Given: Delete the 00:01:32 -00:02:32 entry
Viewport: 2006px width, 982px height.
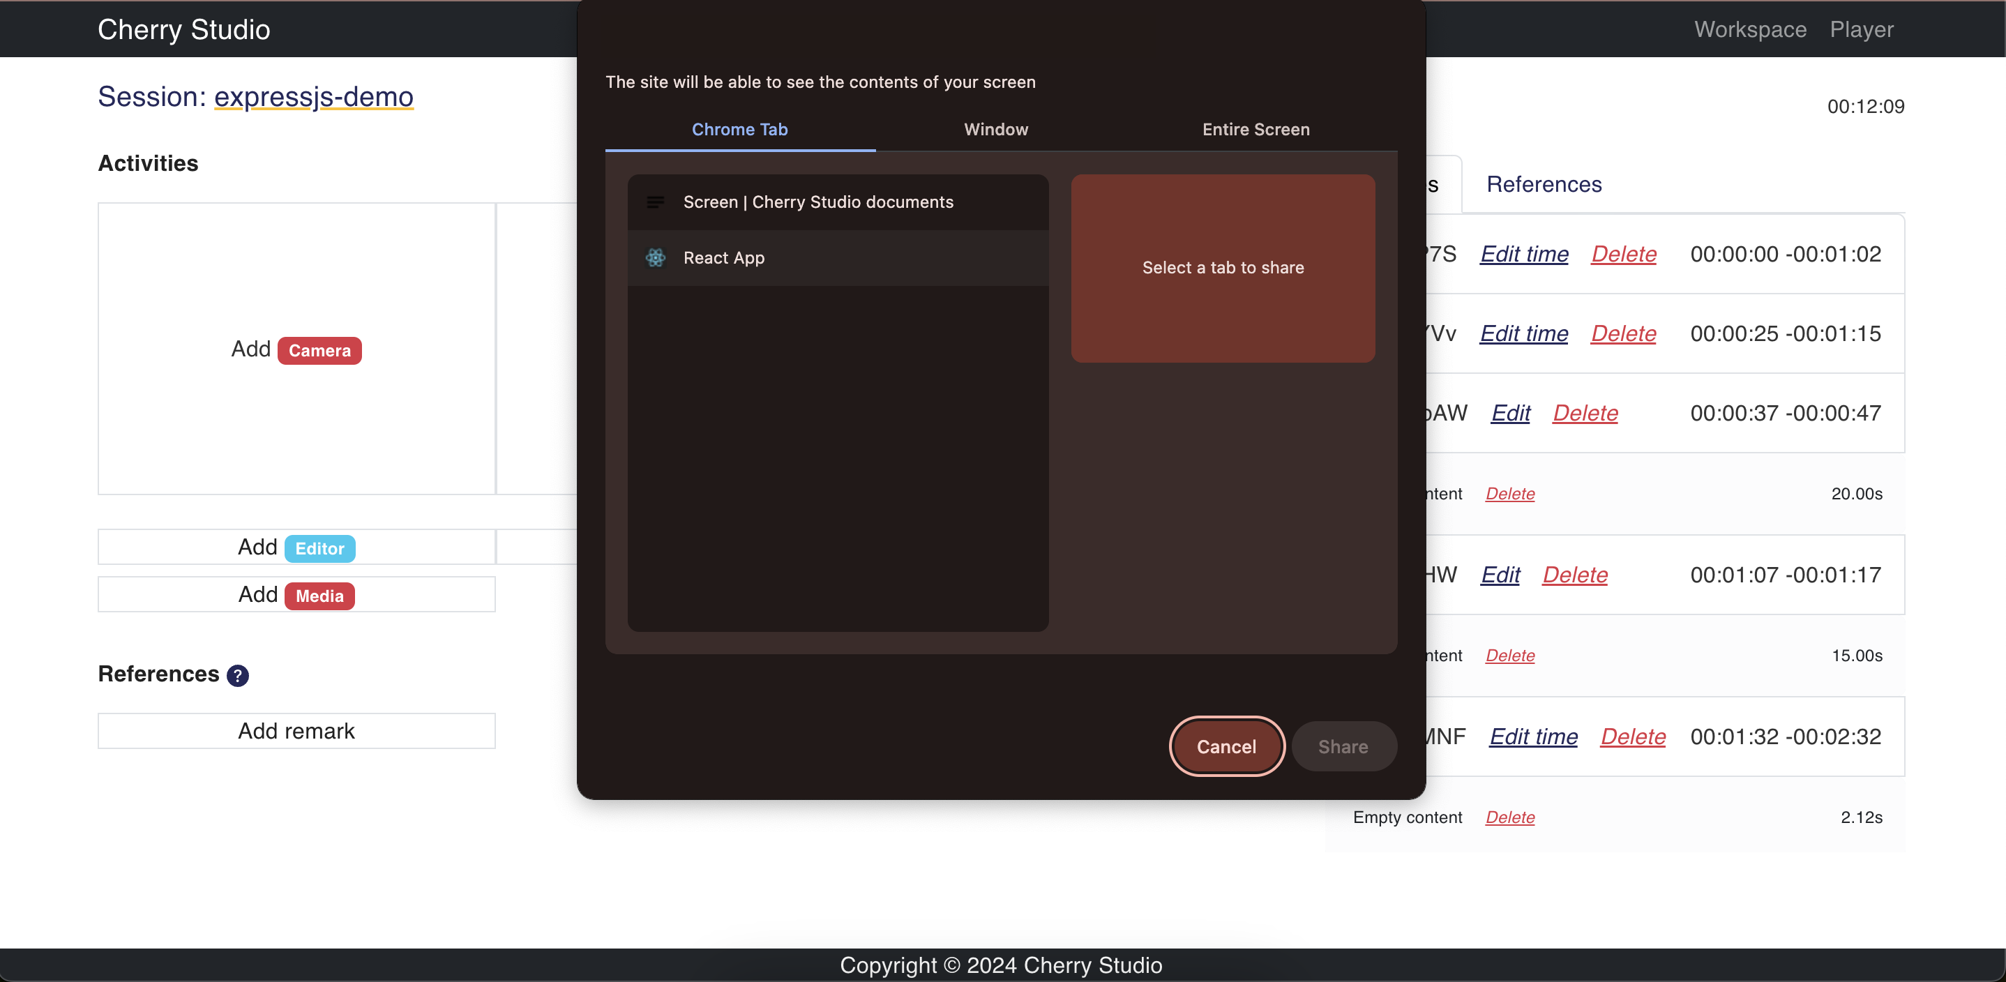Looking at the screenshot, I should [1633, 736].
